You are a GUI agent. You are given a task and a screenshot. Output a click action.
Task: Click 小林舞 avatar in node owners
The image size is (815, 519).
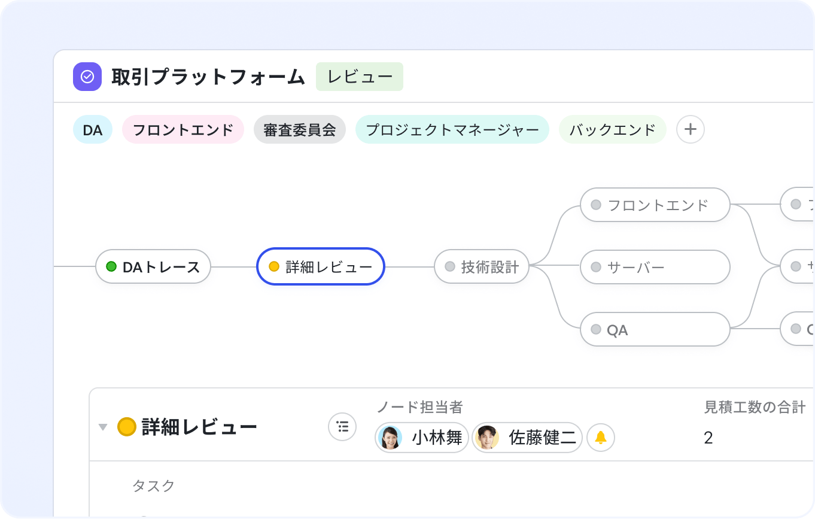390,438
